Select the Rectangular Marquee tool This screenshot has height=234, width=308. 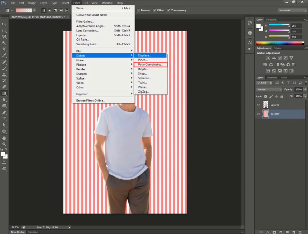pyautogui.click(x=4, y=30)
